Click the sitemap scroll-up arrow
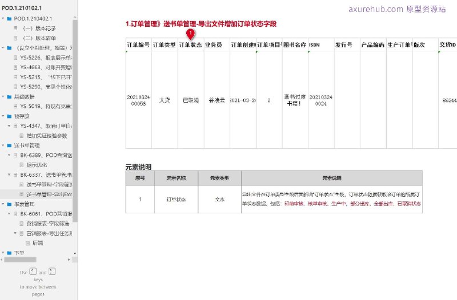The image size is (457, 300). [x=75, y=18]
